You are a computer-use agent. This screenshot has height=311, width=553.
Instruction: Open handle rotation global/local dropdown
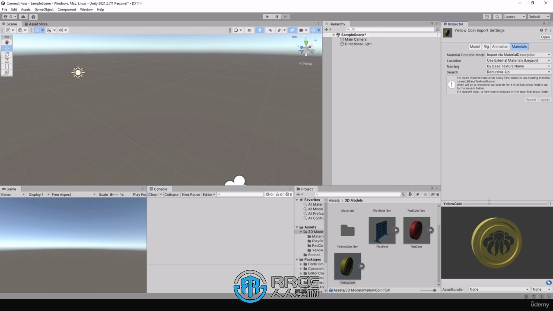click(x=22, y=30)
